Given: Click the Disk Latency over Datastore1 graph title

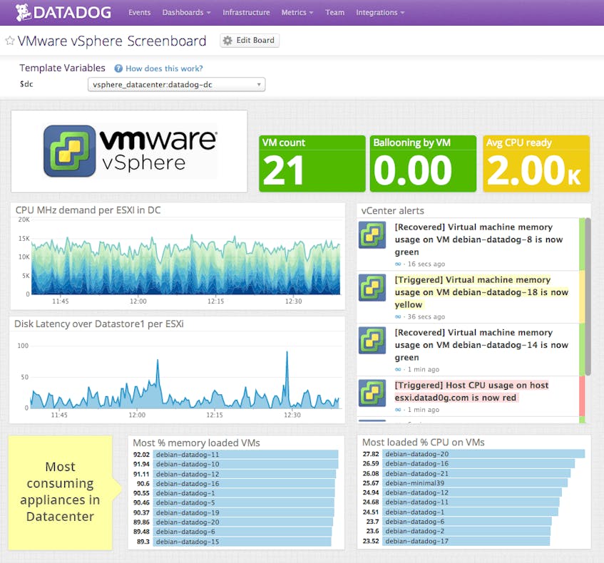Looking at the screenshot, I should (x=99, y=324).
